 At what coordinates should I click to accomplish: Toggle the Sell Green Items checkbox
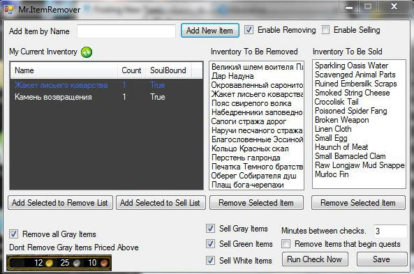[x=210, y=244]
